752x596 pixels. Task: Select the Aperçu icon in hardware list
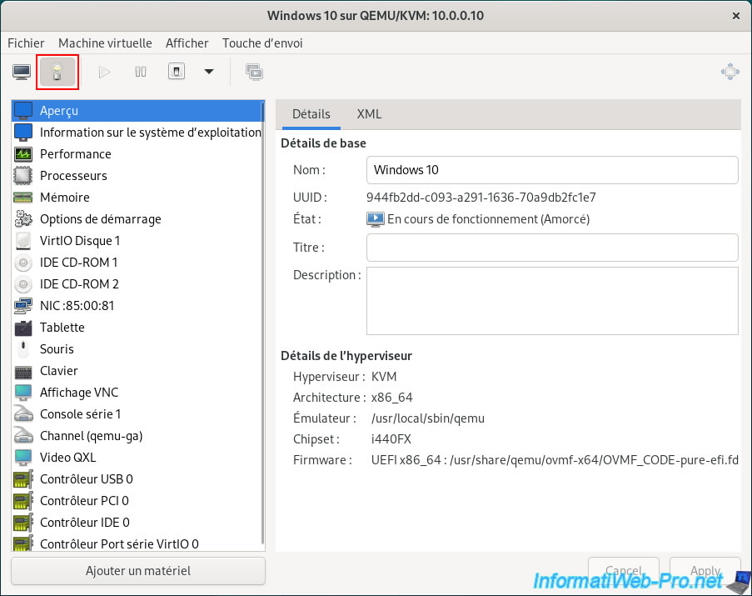(x=23, y=111)
